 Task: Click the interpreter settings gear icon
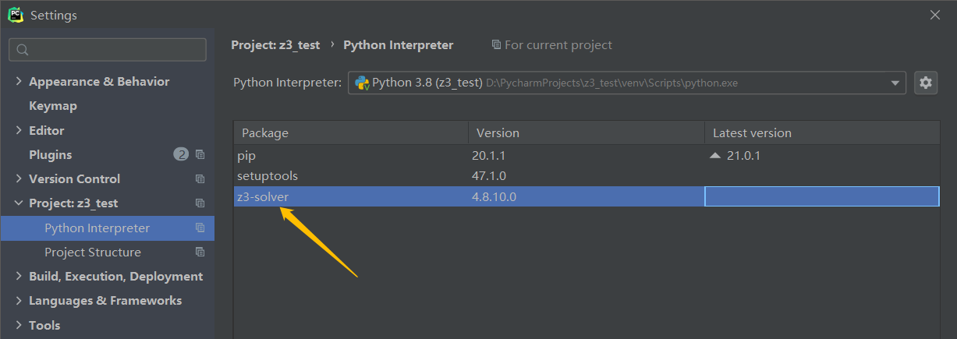pos(926,83)
